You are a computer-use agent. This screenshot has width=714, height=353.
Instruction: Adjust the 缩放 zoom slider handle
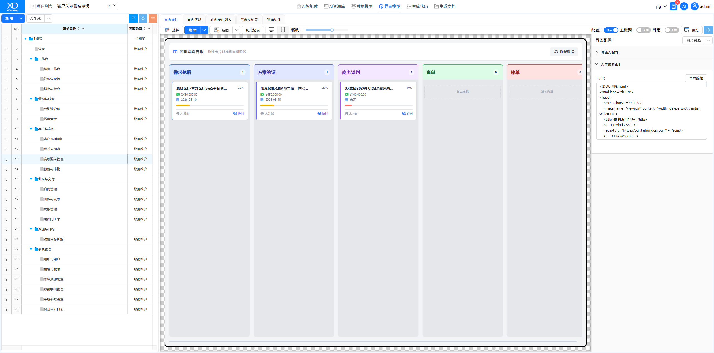click(x=332, y=30)
